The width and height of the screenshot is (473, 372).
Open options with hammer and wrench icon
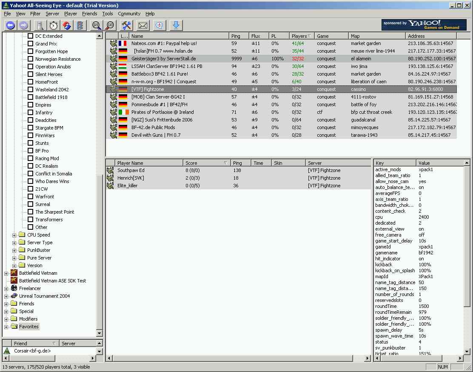[127, 25]
